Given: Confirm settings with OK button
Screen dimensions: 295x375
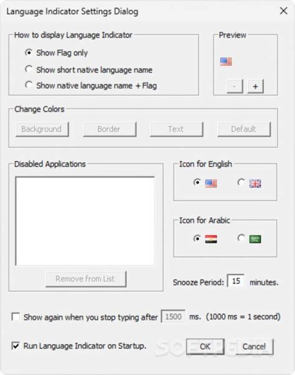Looking at the screenshot, I should (x=205, y=347).
